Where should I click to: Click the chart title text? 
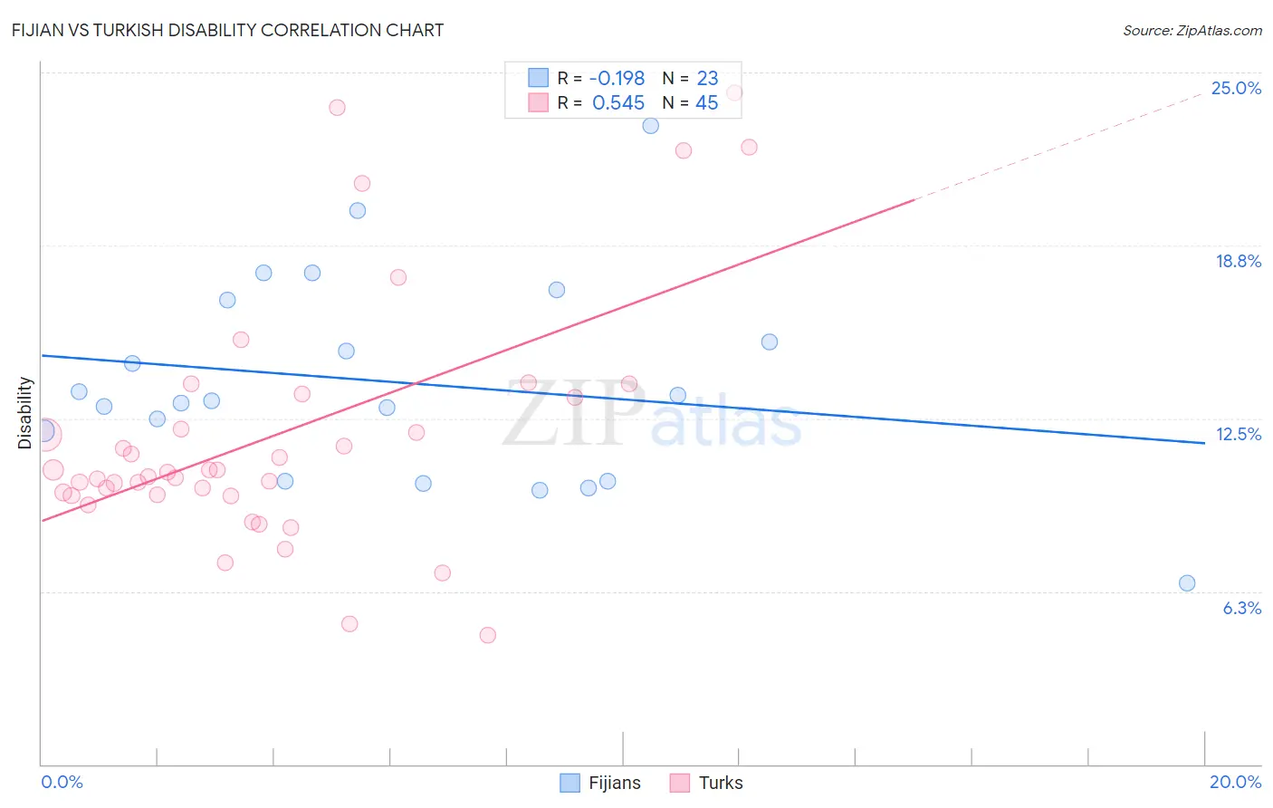227,30
